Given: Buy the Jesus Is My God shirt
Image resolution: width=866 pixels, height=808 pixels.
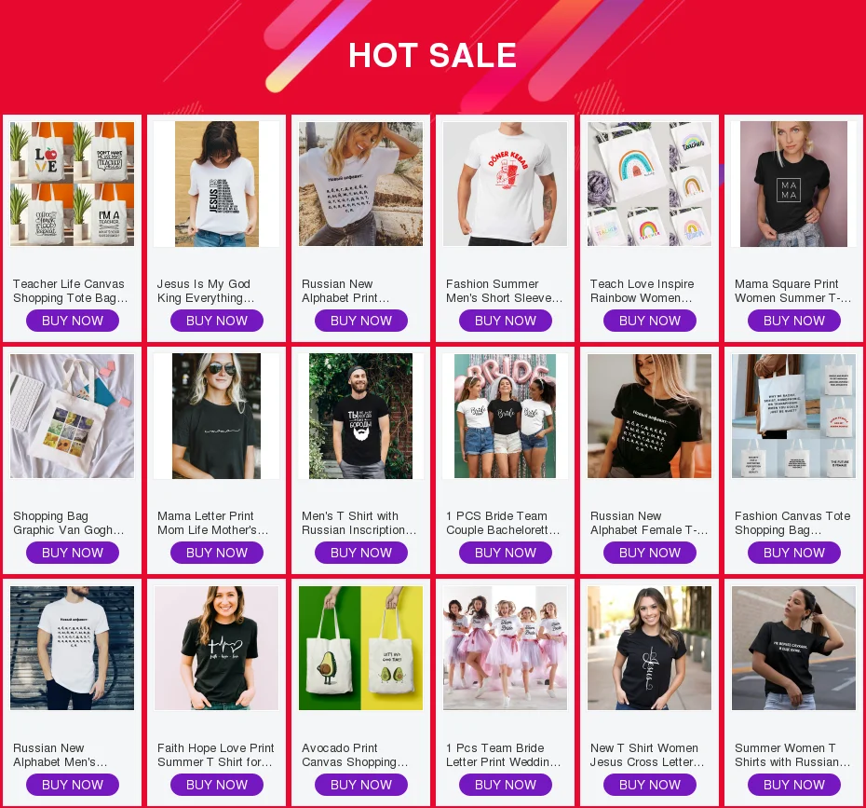Looking at the screenshot, I should pyautogui.click(x=216, y=321).
